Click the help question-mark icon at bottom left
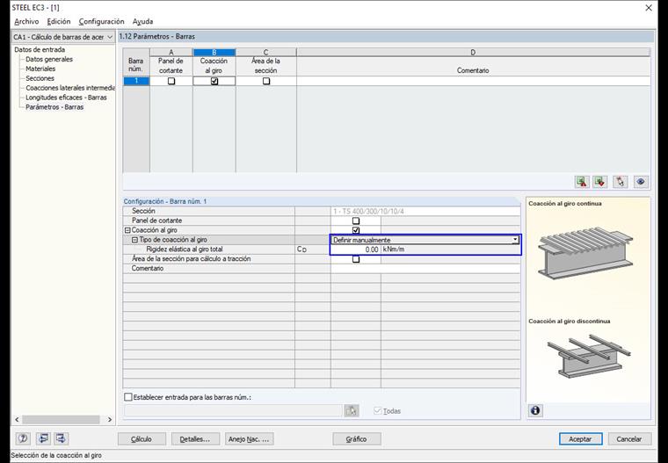Image resolution: width=668 pixels, height=463 pixels. point(24,438)
